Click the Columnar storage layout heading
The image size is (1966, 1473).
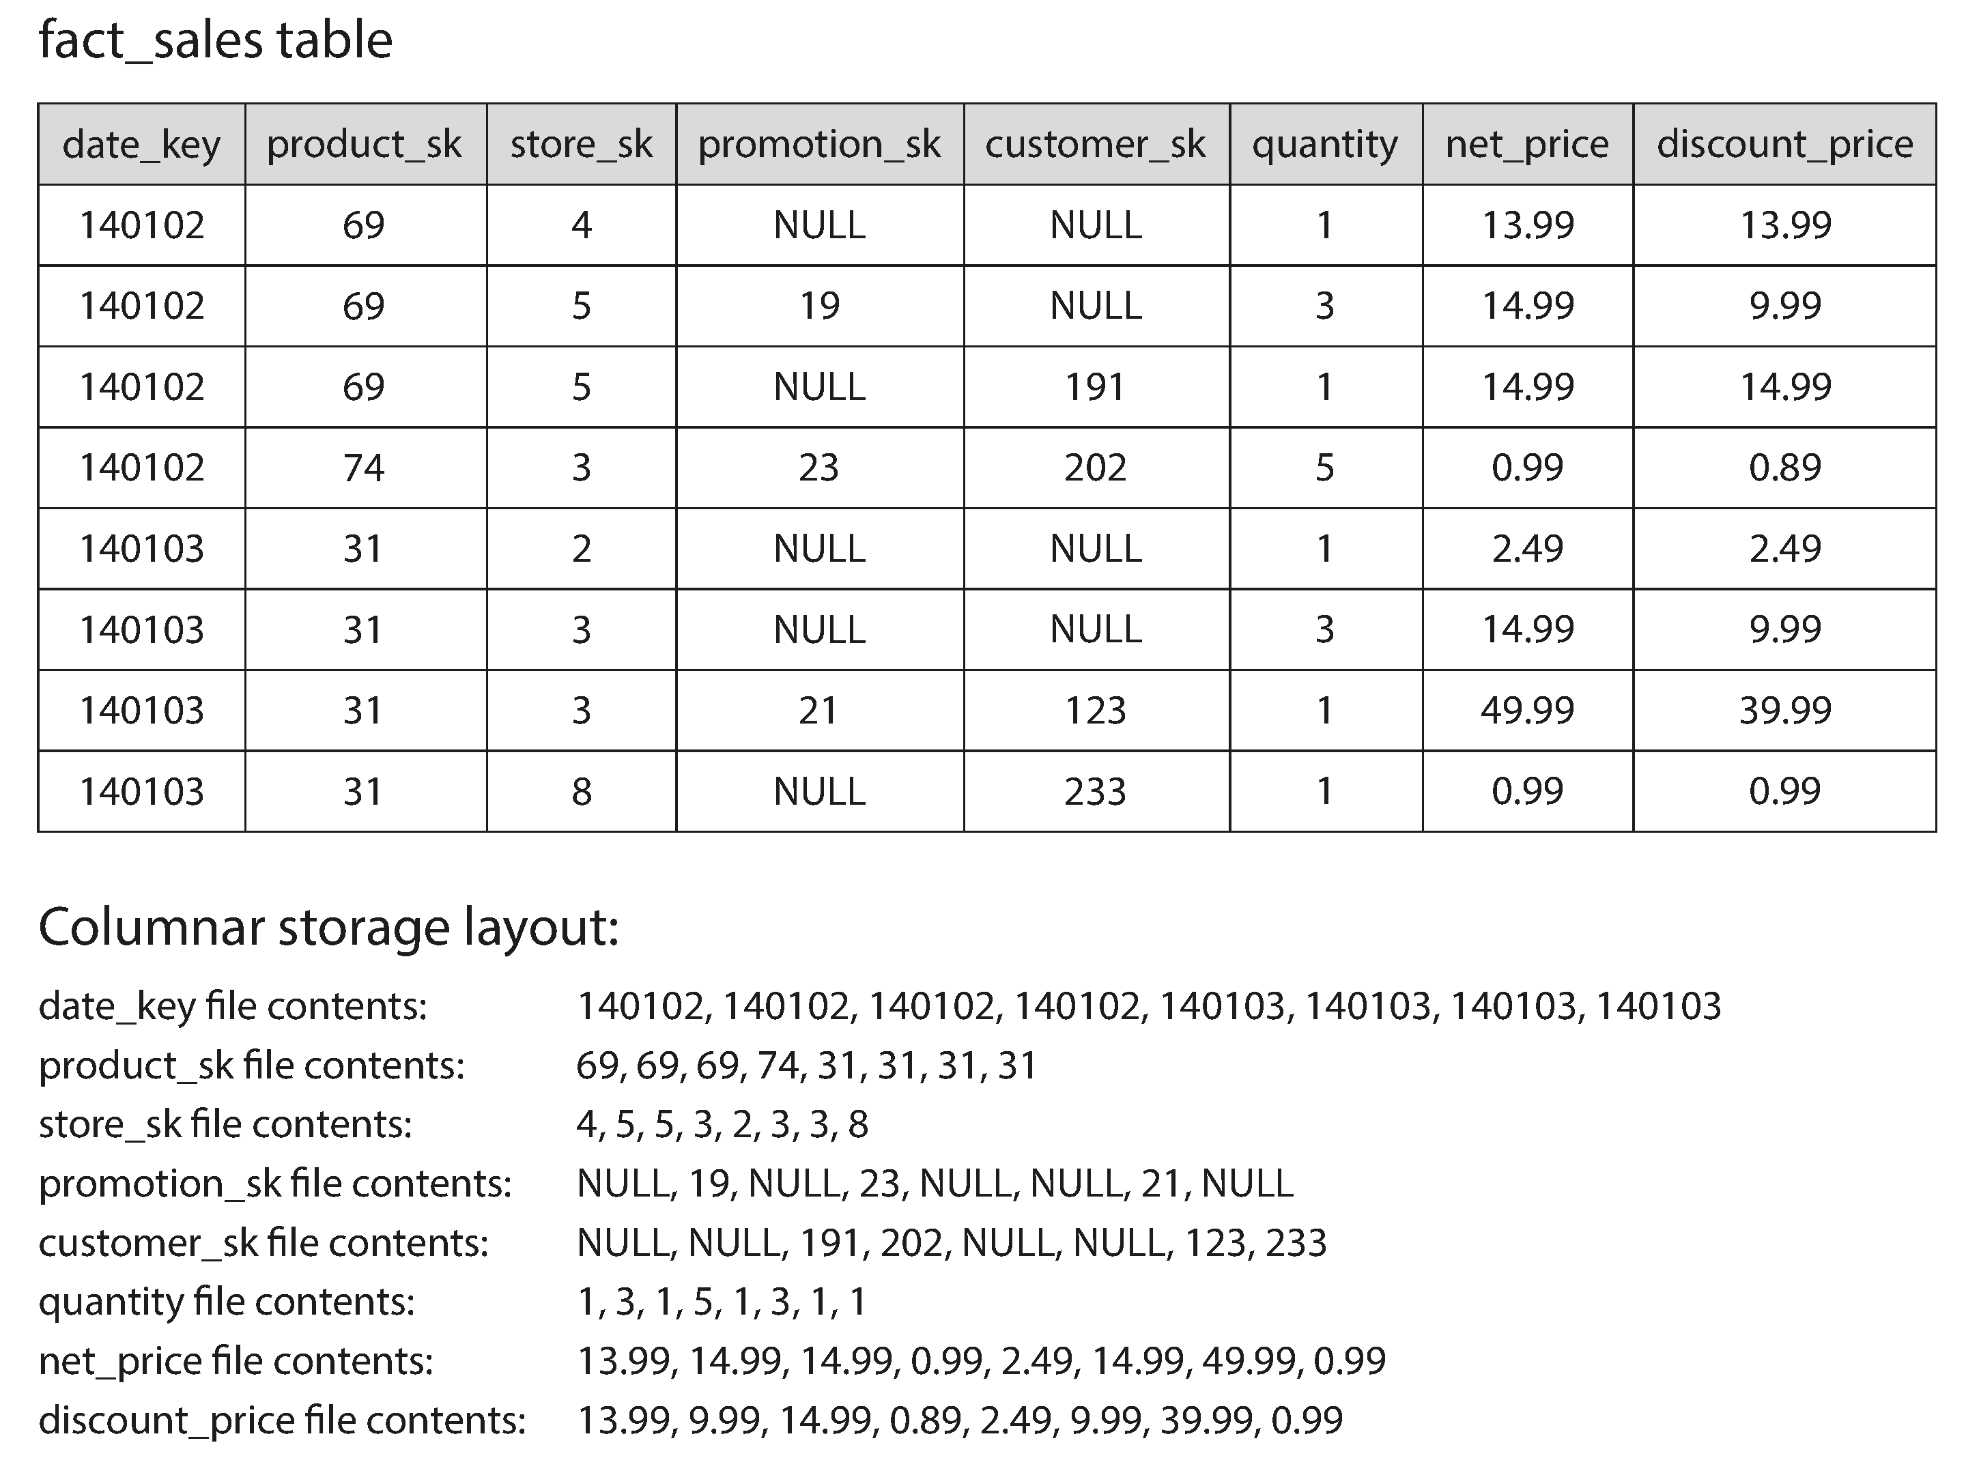click(329, 927)
